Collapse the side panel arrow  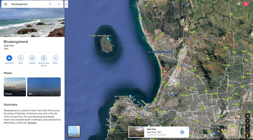tap(66, 4)
